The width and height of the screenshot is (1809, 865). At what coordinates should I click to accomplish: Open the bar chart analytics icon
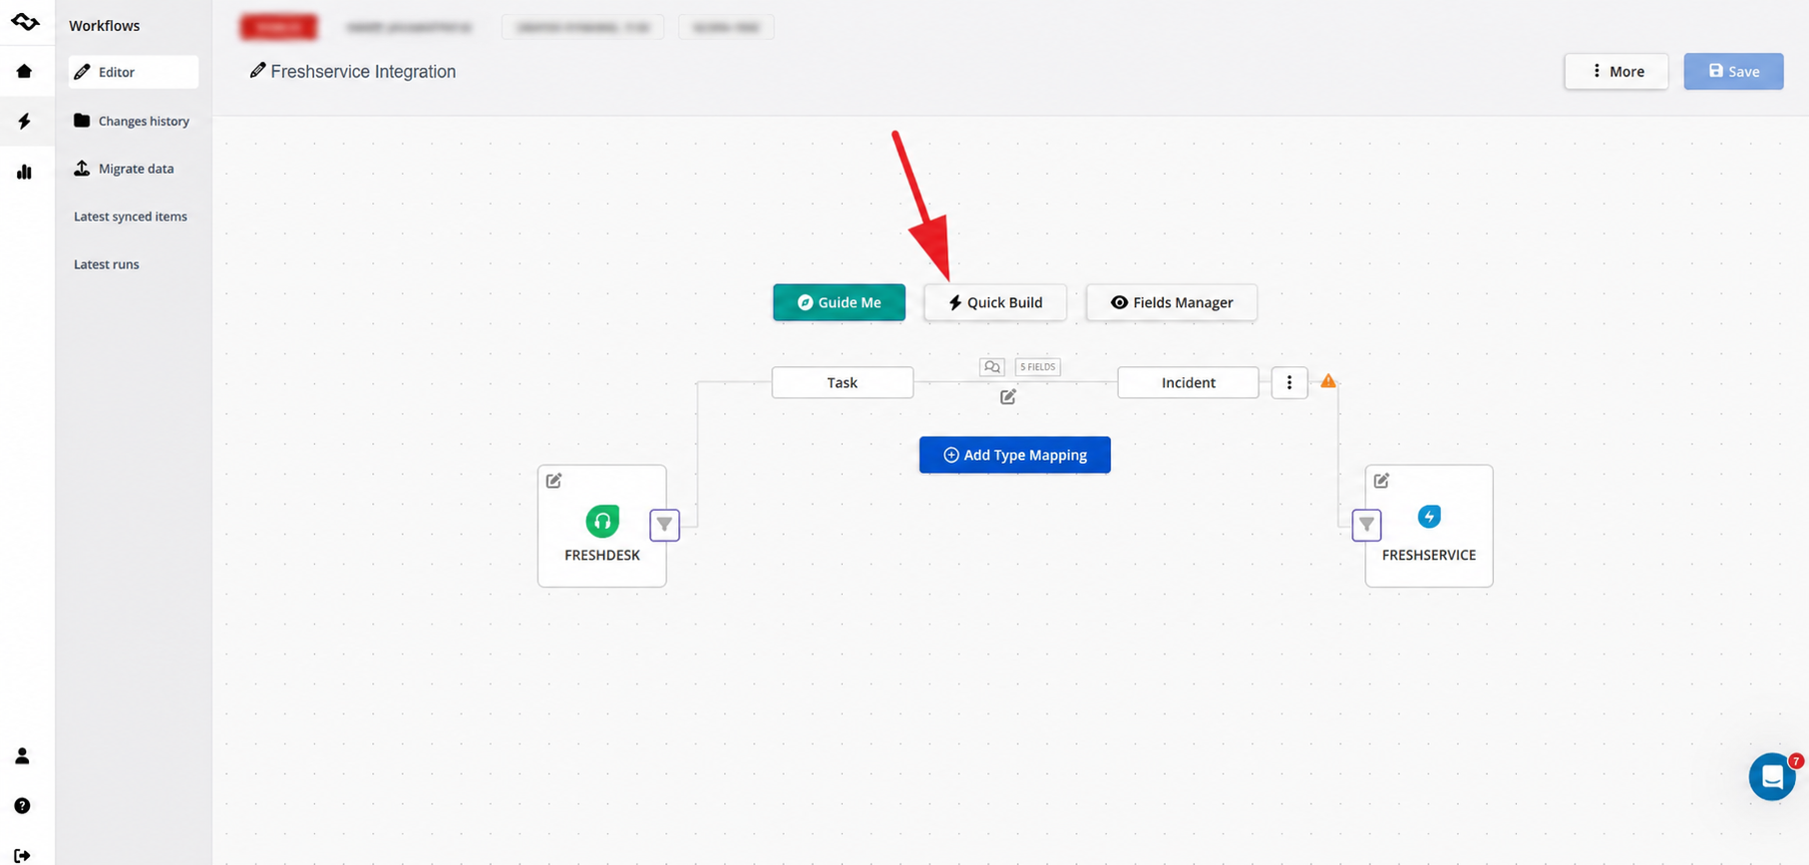tap(24, 172)
